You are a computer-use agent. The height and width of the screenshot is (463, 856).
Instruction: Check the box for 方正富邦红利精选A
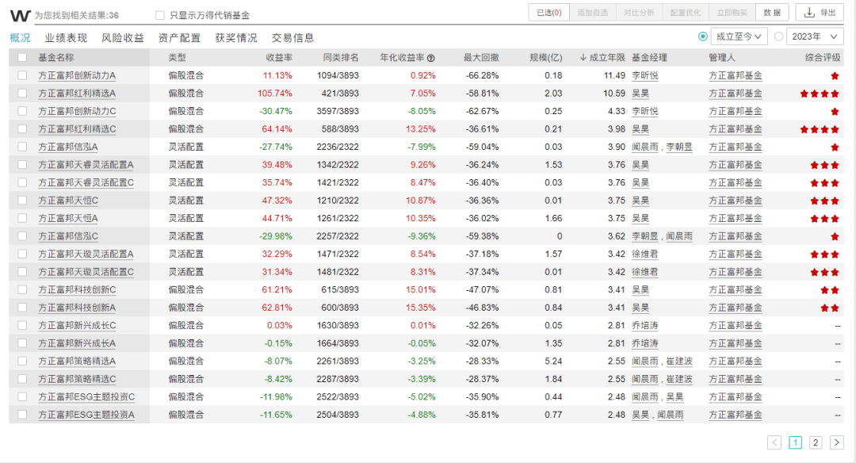22,94
